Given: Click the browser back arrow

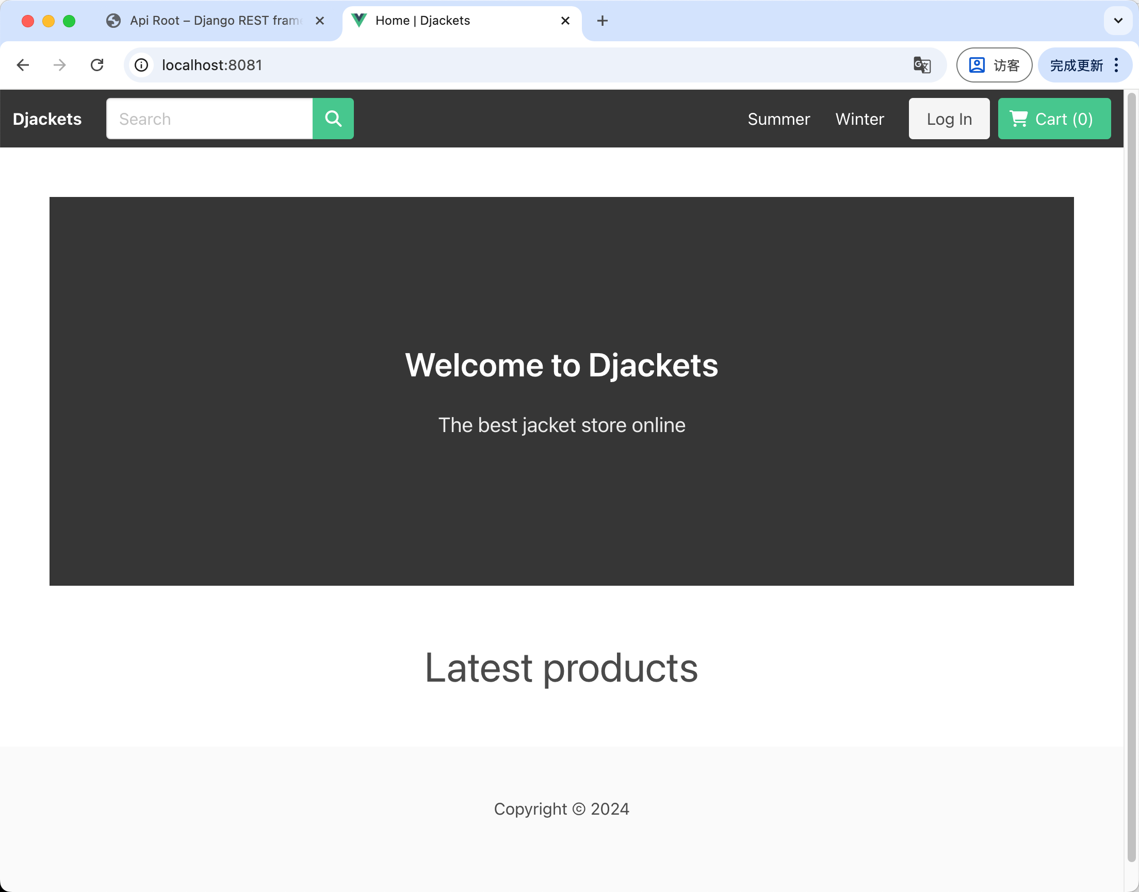Looking at the screenshot, I should pos(23,65).
